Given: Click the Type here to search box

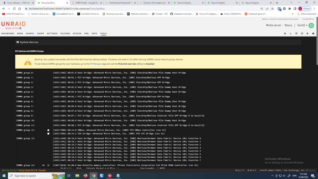Looking at the screenshot, I should click(37, 176).
